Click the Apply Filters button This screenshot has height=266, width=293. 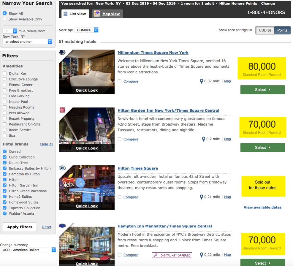[20, 227]
